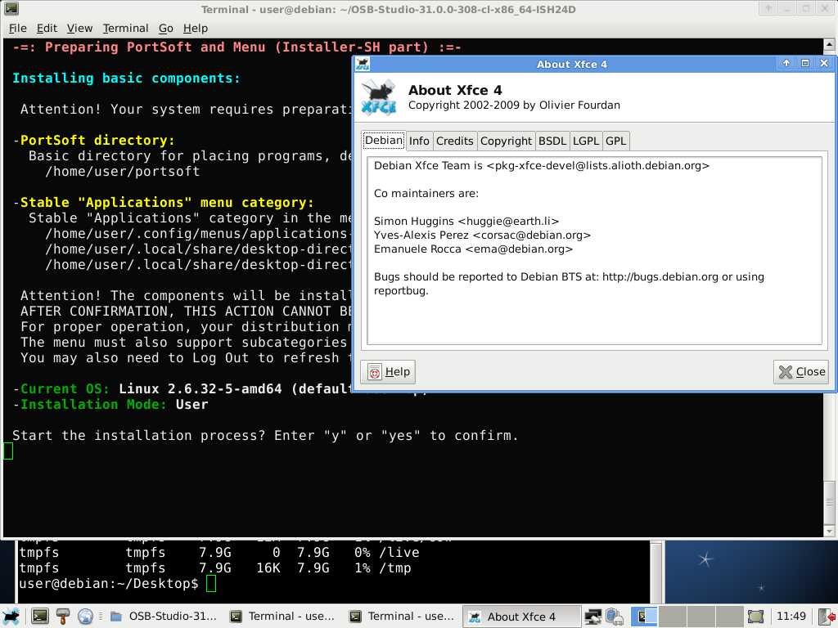Switch to the Info tab
Viewport: 838px width, 628px height.
coord(419,141)
